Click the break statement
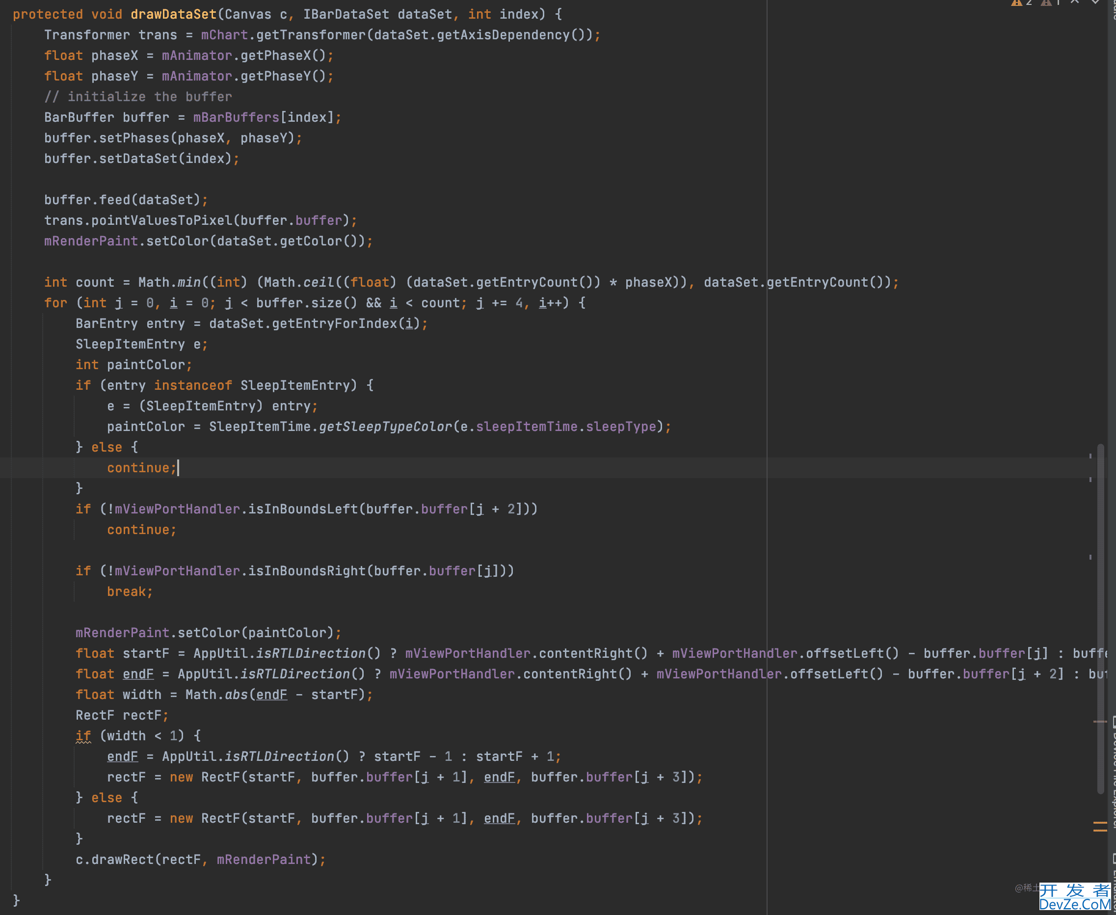Viewport: 1116px width, 915px height. click(130, 592)
